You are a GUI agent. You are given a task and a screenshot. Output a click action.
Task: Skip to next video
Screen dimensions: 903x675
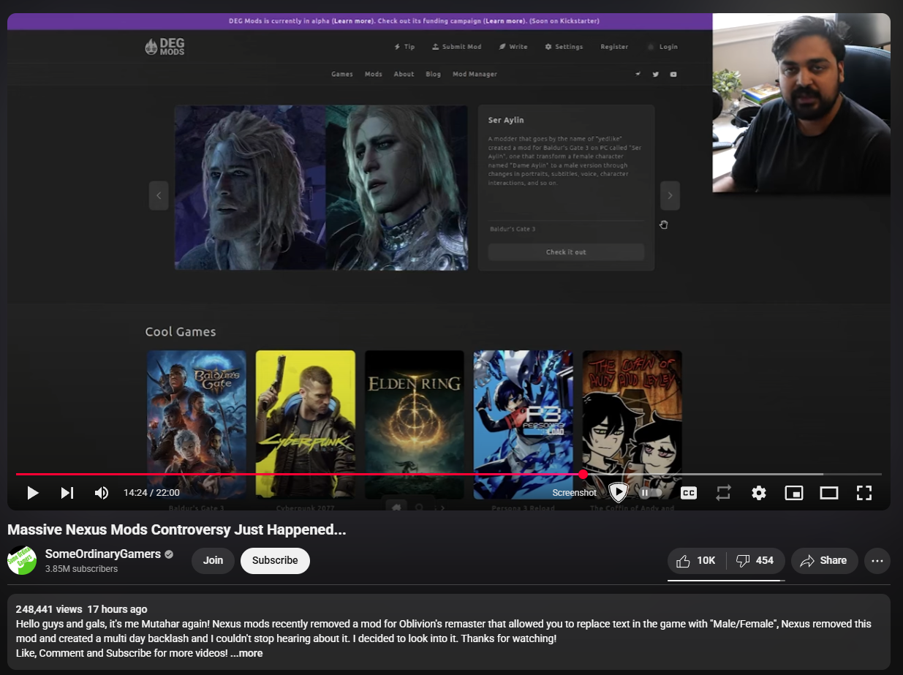point(67,493)
